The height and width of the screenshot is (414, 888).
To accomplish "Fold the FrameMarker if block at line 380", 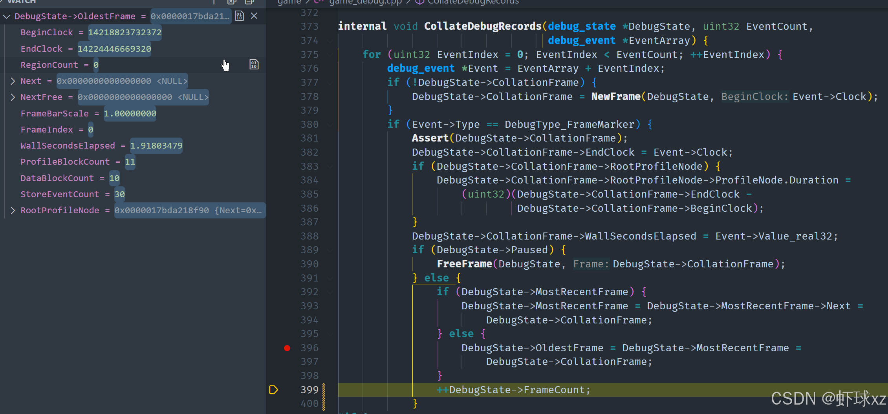I will coord(330,125).
